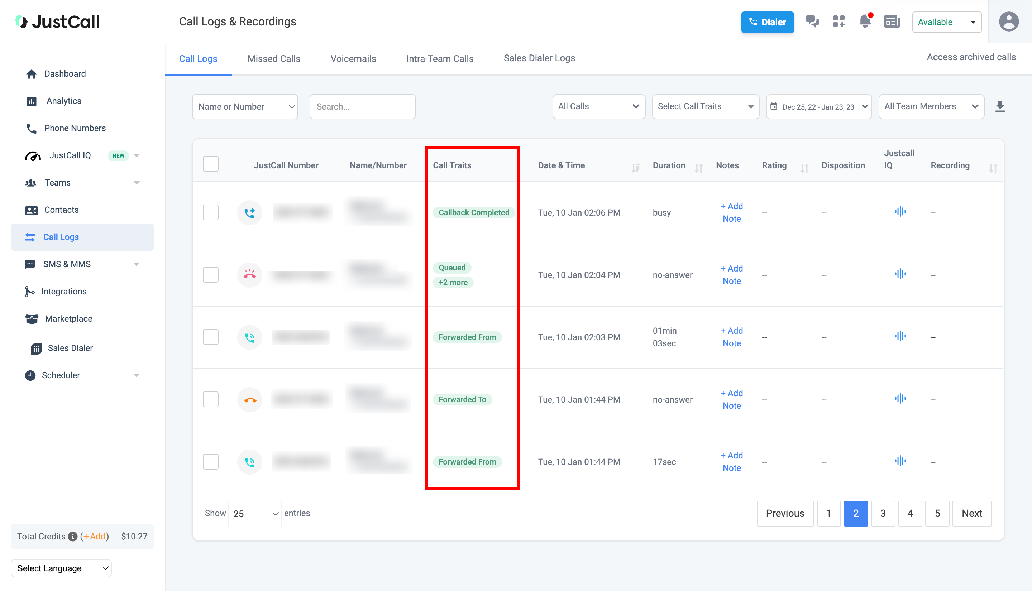Viewport: 1032px width, 591px height.
Task: Switch to the Intra-Team Calls tab
Action: 440,58
